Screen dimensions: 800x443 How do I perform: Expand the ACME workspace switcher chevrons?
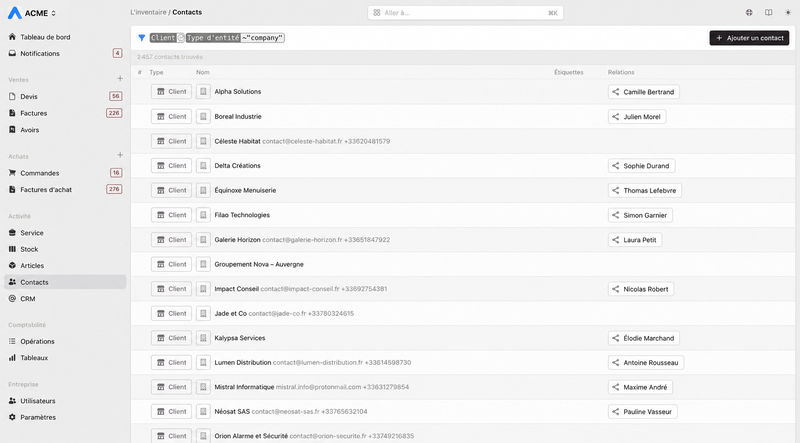tap(54, 13)
